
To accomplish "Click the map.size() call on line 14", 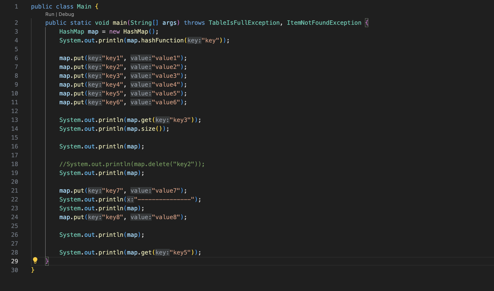I will pos(145,129).
